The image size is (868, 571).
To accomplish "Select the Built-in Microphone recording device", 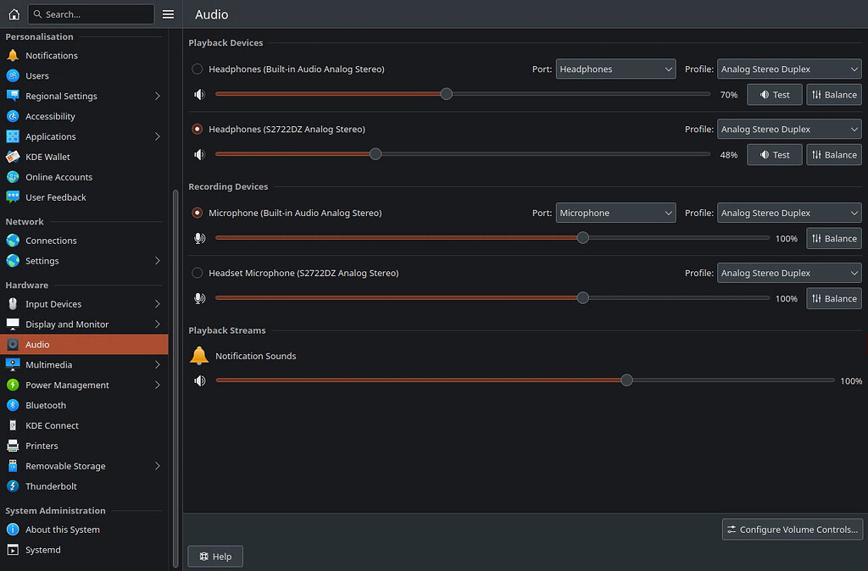I will pyautogui.click(x=196, y=213).
